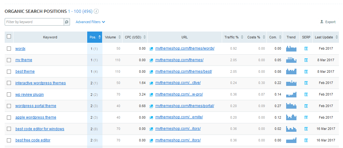Viewport: 343px width, 148px height.
Task: Select checkbox for best free code editor
Action: click(9, 140)
